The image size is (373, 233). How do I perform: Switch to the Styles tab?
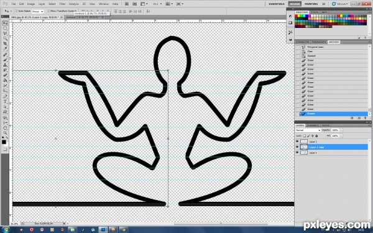tap(315, 12)
